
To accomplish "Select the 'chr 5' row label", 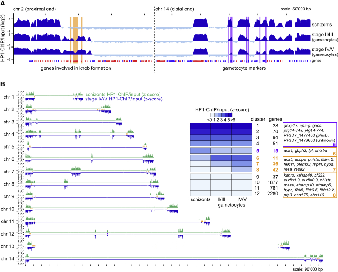I will click(x=9, y=147).
